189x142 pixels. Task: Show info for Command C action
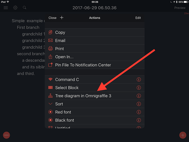pyautogui.click(x=139, y=80)
